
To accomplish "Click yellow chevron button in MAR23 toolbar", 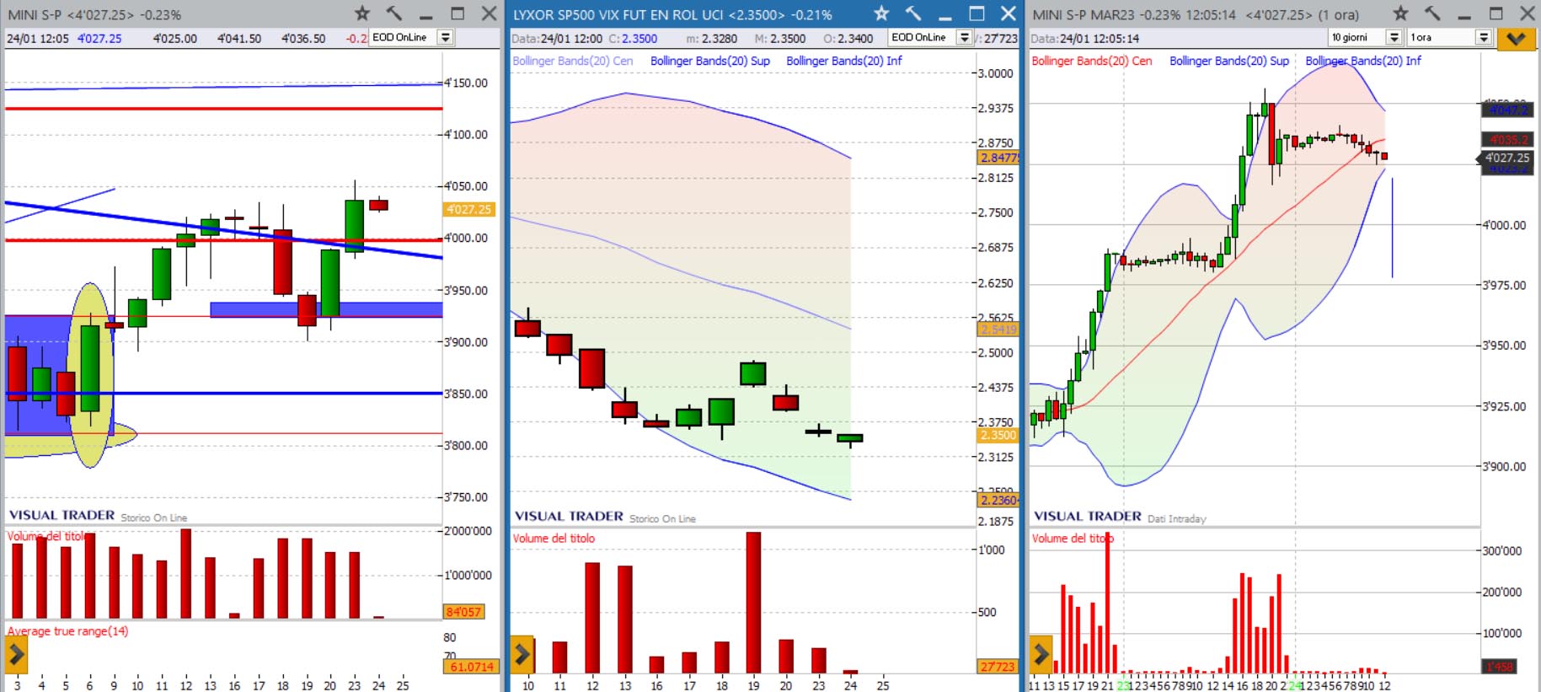I will [x=1516, y=38].
